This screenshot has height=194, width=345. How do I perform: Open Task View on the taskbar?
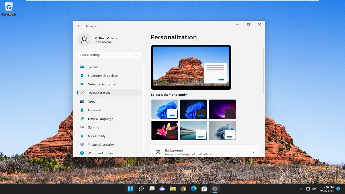pos(151,189)
